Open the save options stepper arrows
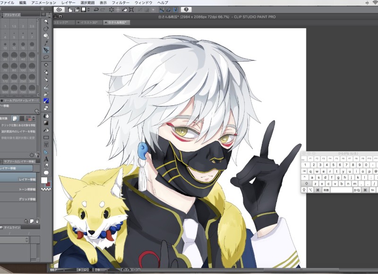Viewport: 378px width, 274px height. click(88, 9)
